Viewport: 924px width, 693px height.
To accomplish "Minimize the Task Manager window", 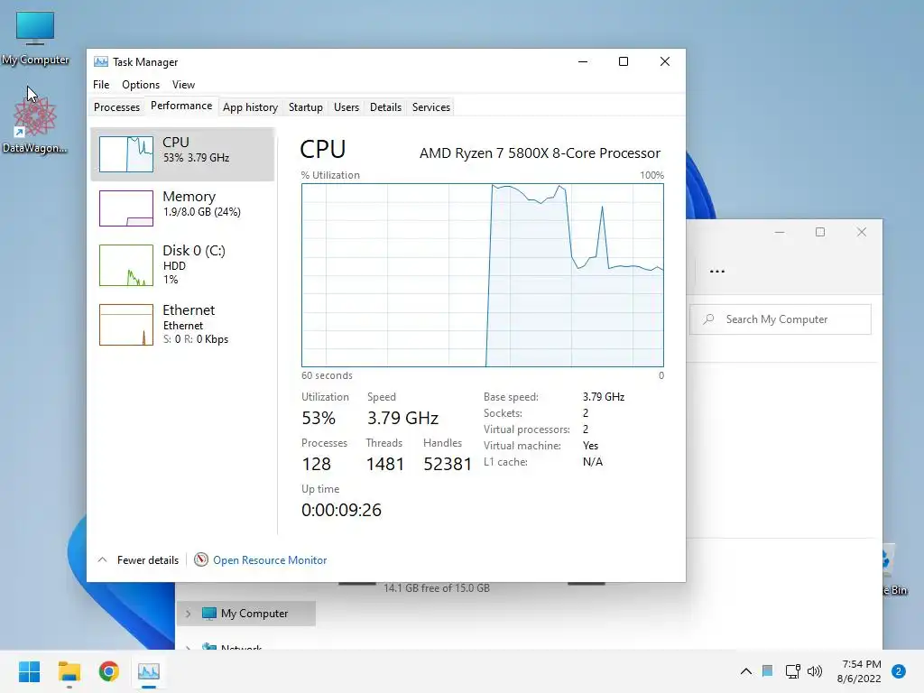I will tap(583, 61).
